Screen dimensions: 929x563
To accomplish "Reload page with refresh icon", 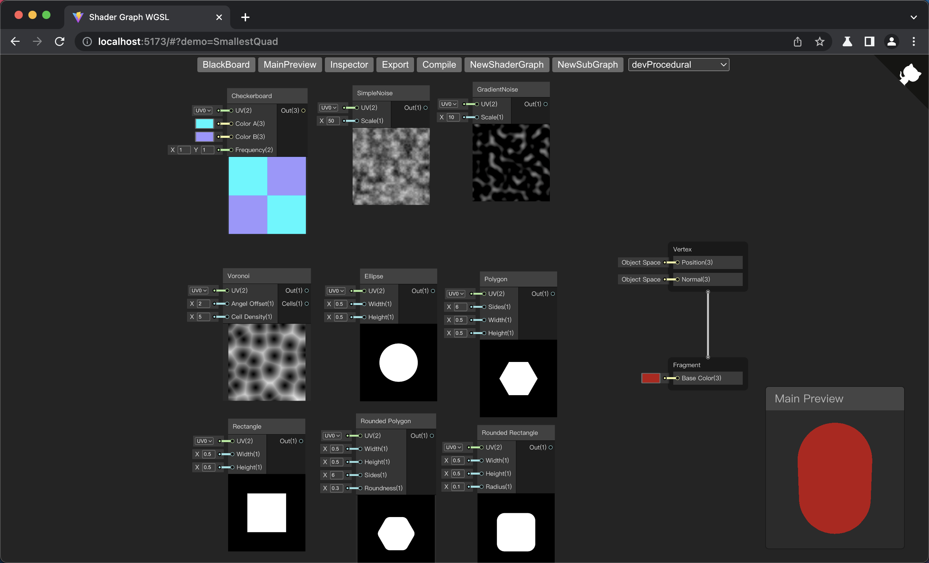I will (x=59, y=41).
